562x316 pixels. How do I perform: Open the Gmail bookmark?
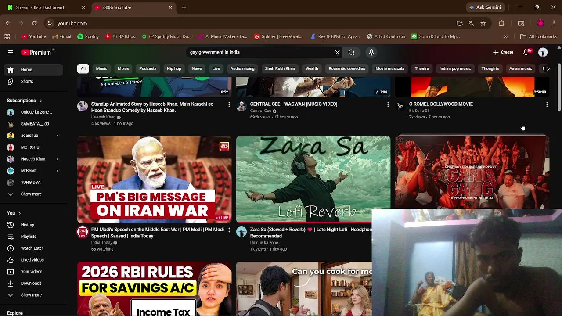click(x=61, y=36)
